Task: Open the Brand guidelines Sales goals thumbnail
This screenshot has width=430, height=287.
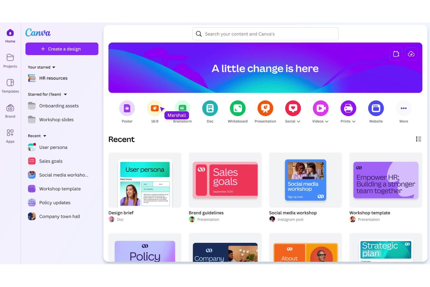Action: tap(225, 180)
